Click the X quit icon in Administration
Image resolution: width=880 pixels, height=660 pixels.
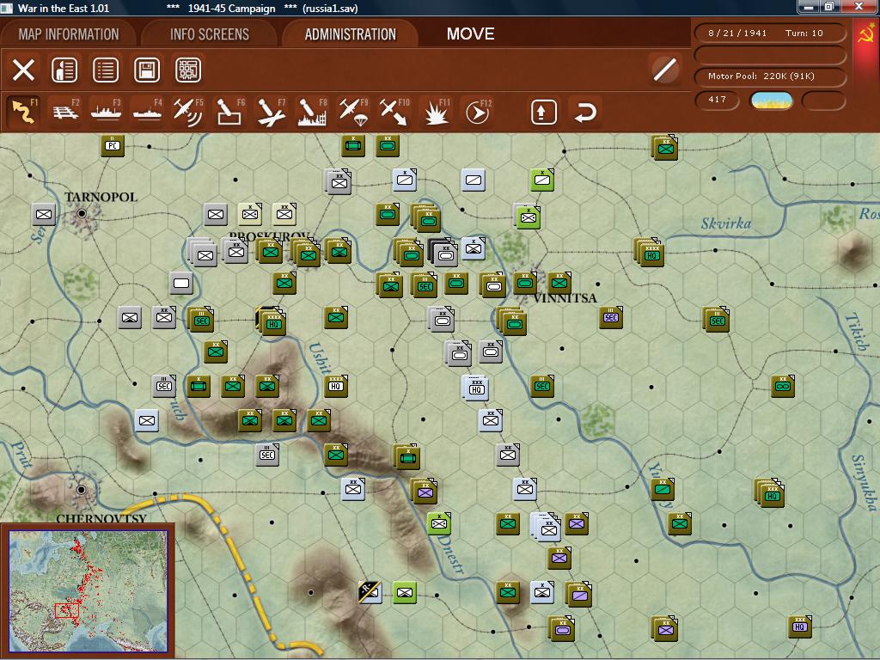[x=23, y=70]
